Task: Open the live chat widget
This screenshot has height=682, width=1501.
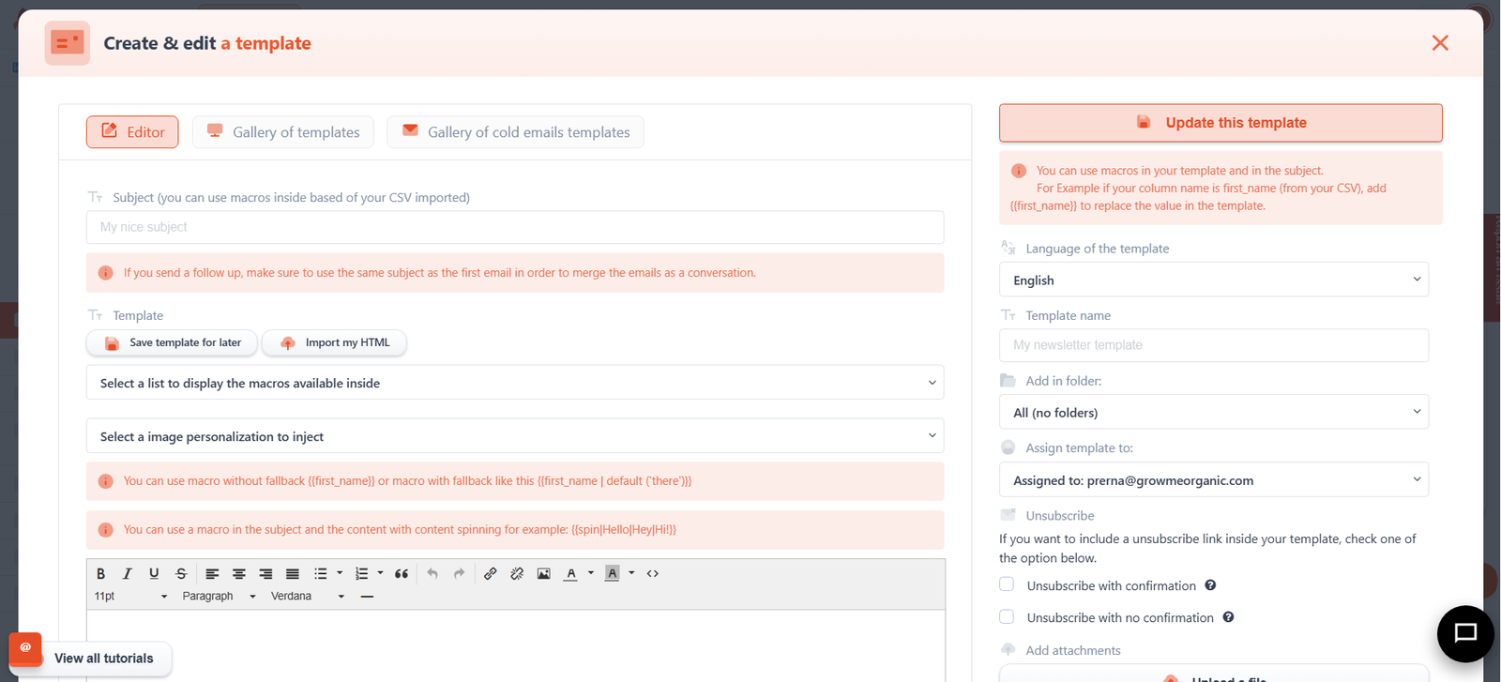Action: tap(1465, 633)
